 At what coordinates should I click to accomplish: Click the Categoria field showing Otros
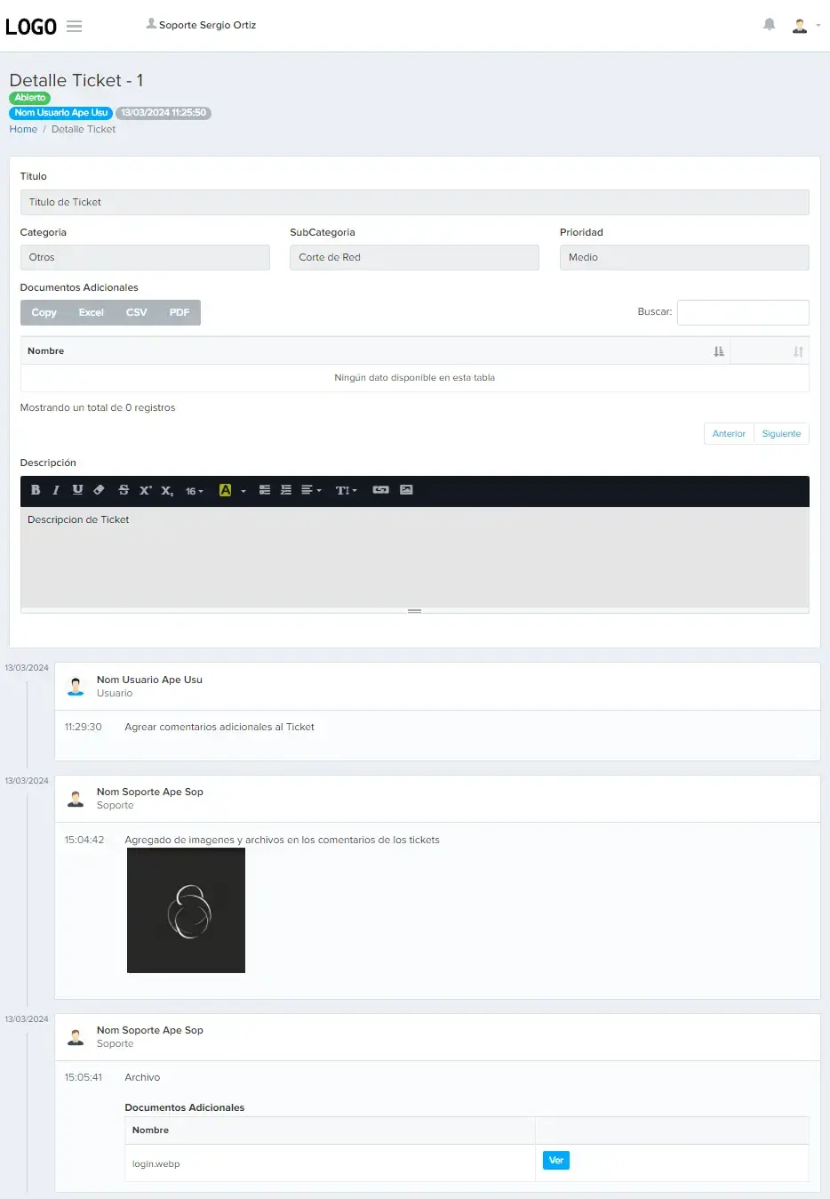pos(145,257)
